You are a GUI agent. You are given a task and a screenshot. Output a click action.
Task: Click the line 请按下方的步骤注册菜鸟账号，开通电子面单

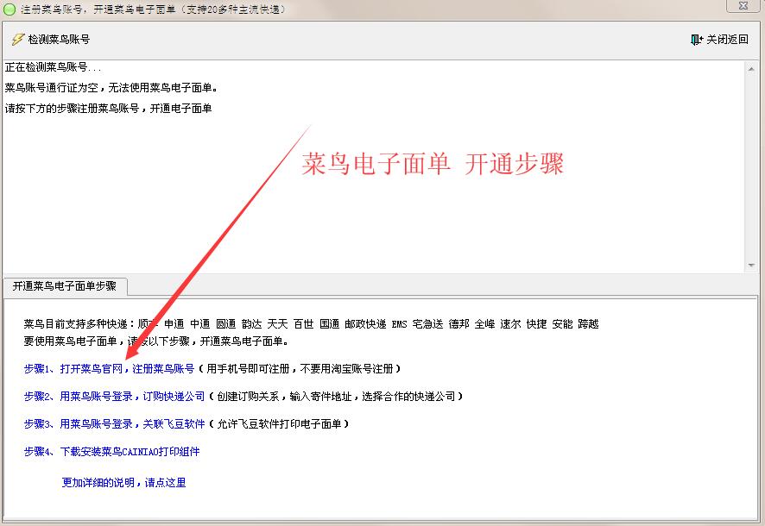tap(108, 109)
